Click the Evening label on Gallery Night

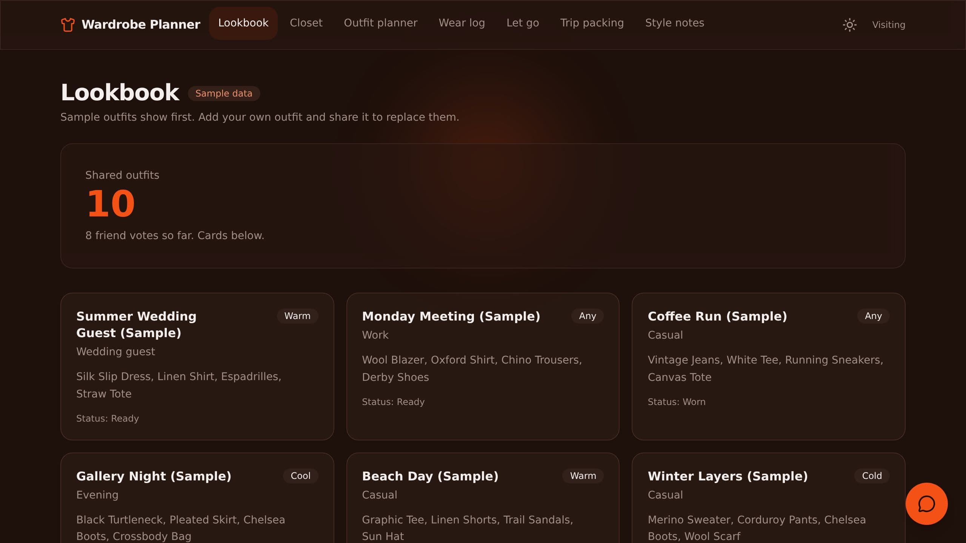97,495
